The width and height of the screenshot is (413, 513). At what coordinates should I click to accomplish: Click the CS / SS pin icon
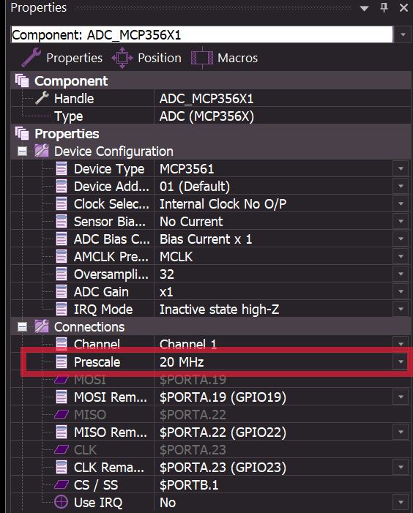click(x=62, y=484)
